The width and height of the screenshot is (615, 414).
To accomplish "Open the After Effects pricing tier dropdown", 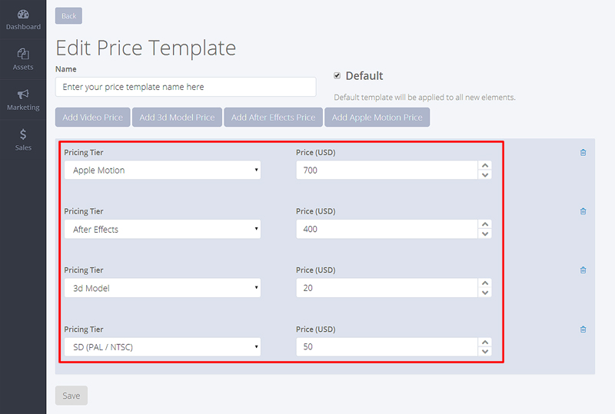I will point(162,229).
